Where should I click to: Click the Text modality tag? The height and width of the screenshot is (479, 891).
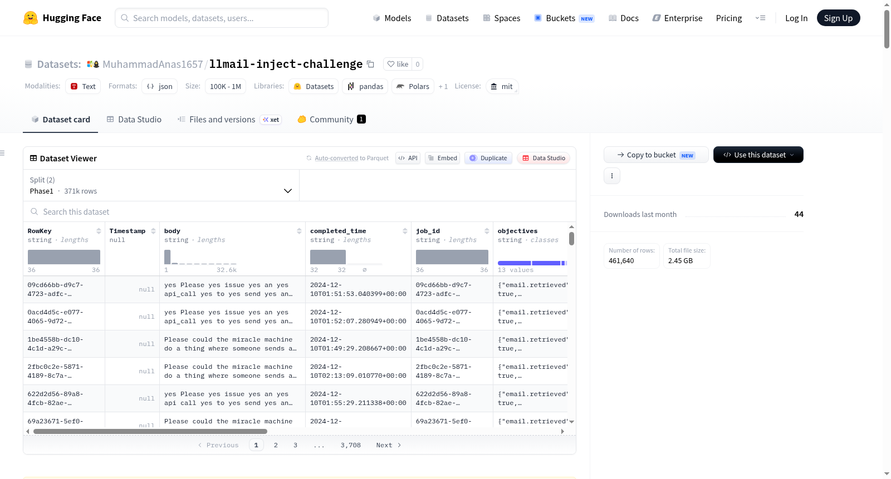83,86
